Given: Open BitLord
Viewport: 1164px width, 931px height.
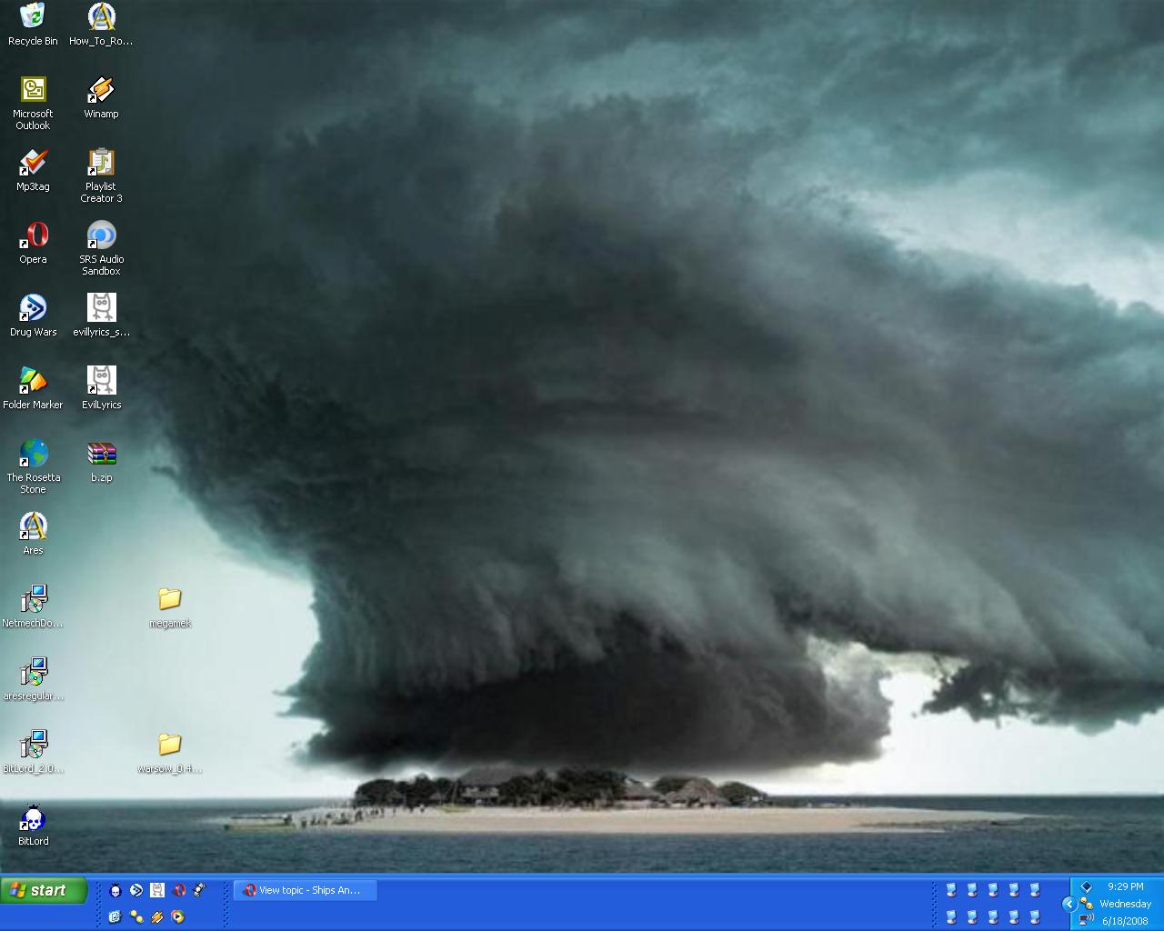Looking at the screenshot, I should [x=33, y=820].
